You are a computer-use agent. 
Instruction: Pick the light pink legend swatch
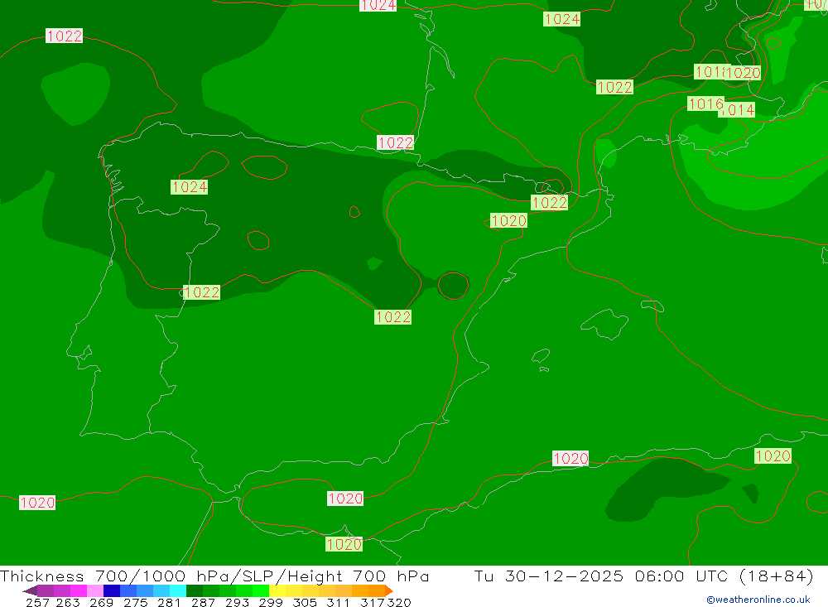pyautogui.click(x=95, y=590)
